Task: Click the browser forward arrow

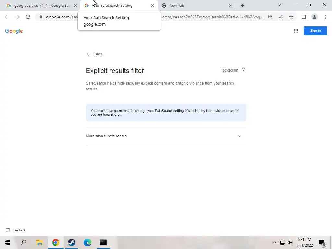Action: click(x=18, y=17)
